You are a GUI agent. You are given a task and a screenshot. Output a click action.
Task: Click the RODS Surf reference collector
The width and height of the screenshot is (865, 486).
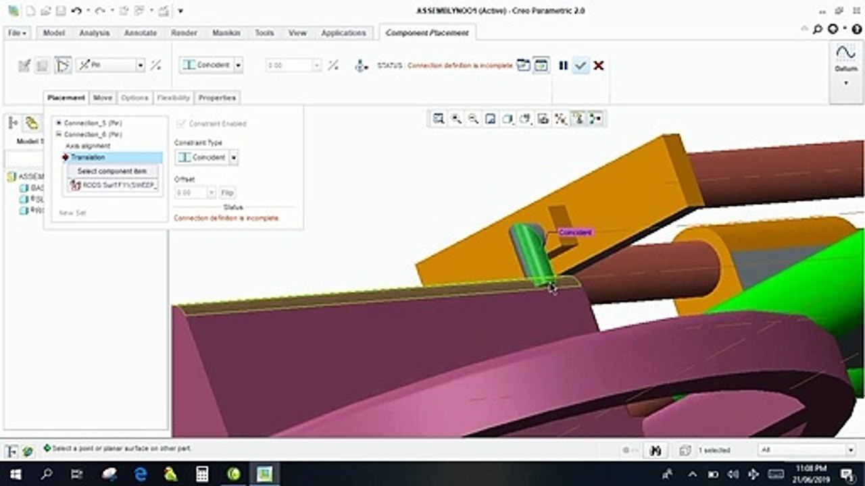click(112, 184)
